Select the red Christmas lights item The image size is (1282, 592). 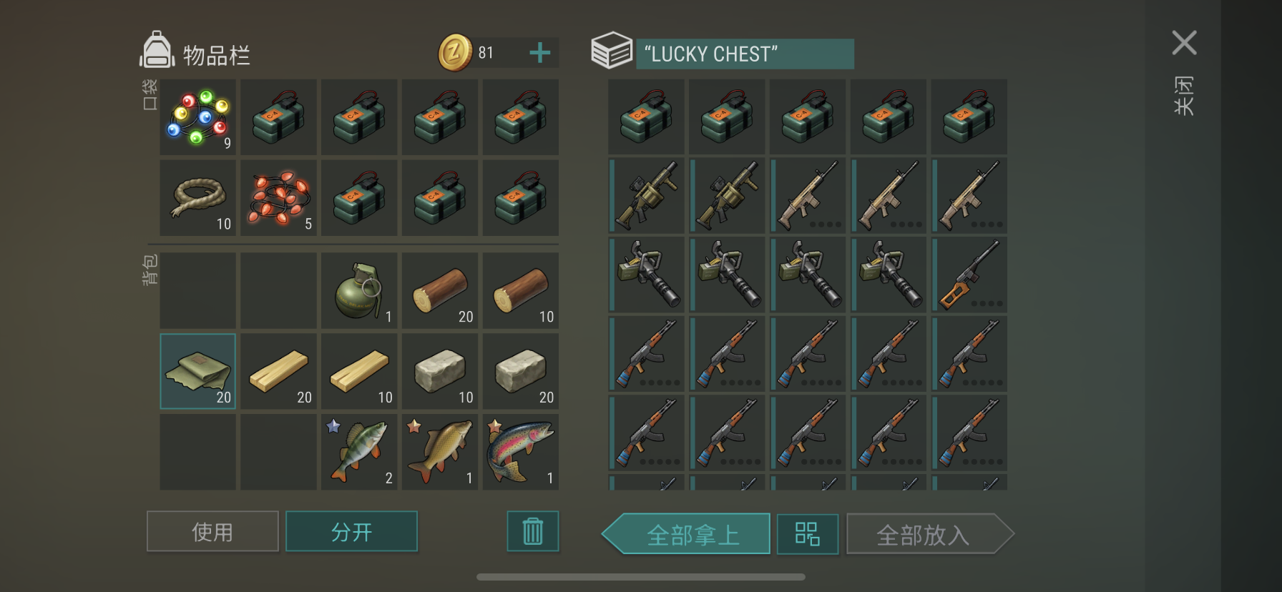coord(278,198)
